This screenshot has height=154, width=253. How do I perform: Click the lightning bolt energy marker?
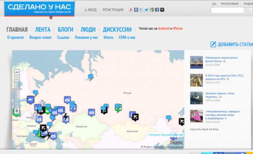pyautogui.click(x=65, y=117)
